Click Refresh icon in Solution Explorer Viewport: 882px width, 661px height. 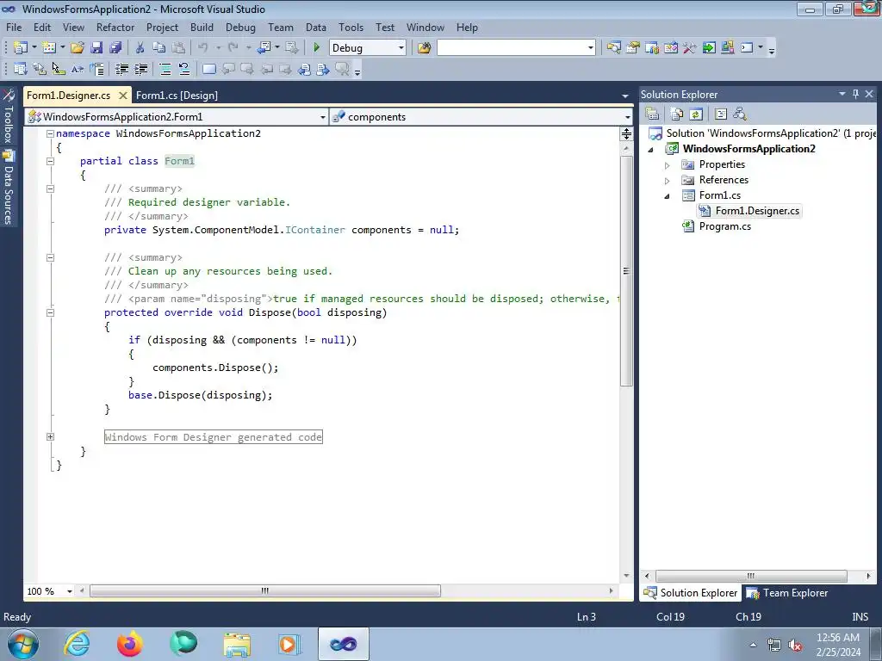pyautogui.click(x=696, y=114)
